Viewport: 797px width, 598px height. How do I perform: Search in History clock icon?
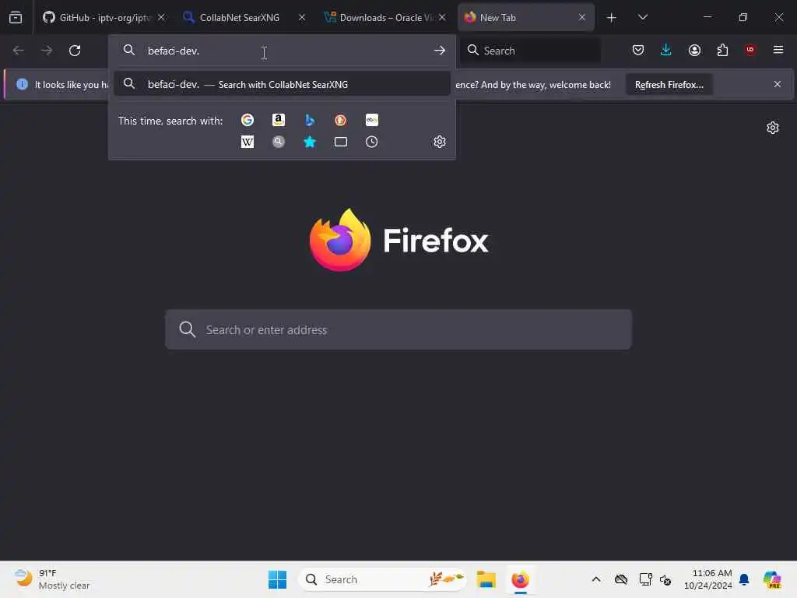(x=371, y=142)
